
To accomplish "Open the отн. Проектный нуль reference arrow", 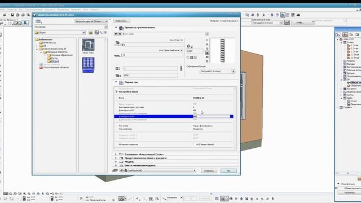I will 182,50.
